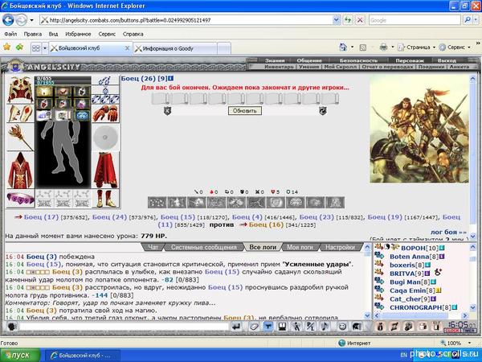
Task: Open the Страница toolbar dropdown
Action: 417,47
